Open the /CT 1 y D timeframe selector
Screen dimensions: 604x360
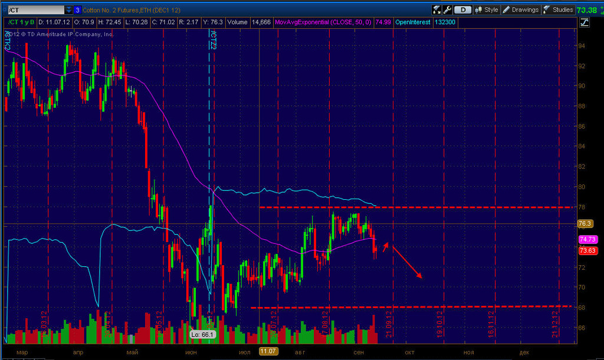(x=21, y=22)
